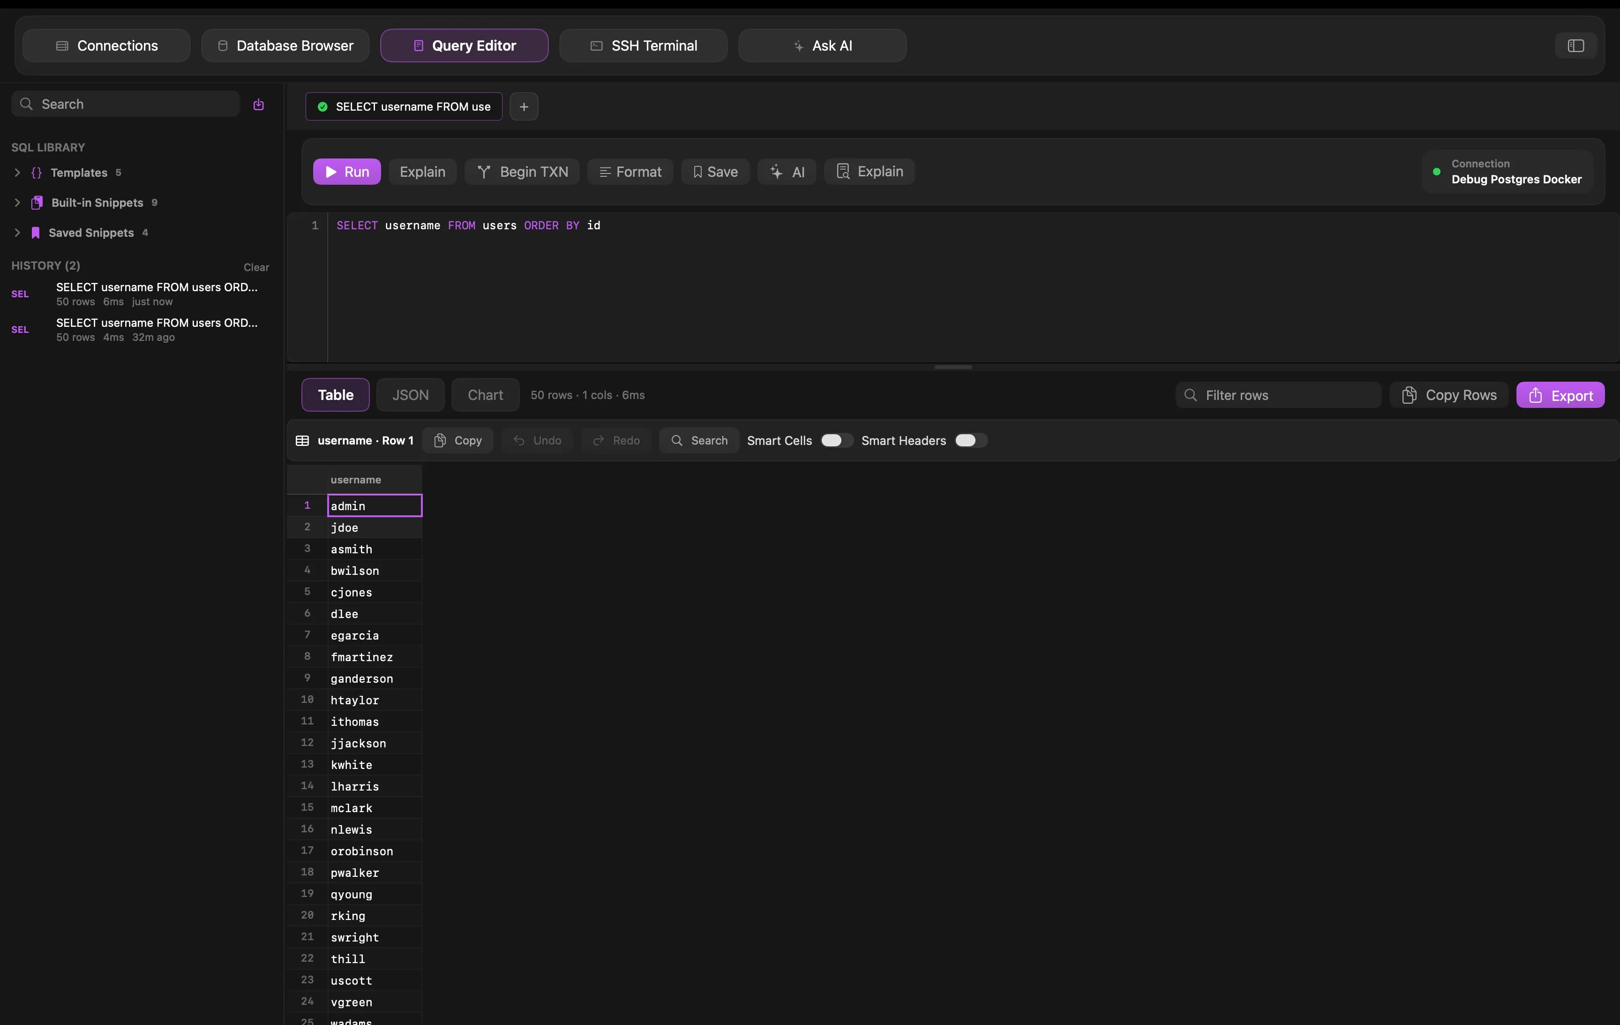Search within the results table
Viewport: 1620px width, 1025px height.
[699, 440]
